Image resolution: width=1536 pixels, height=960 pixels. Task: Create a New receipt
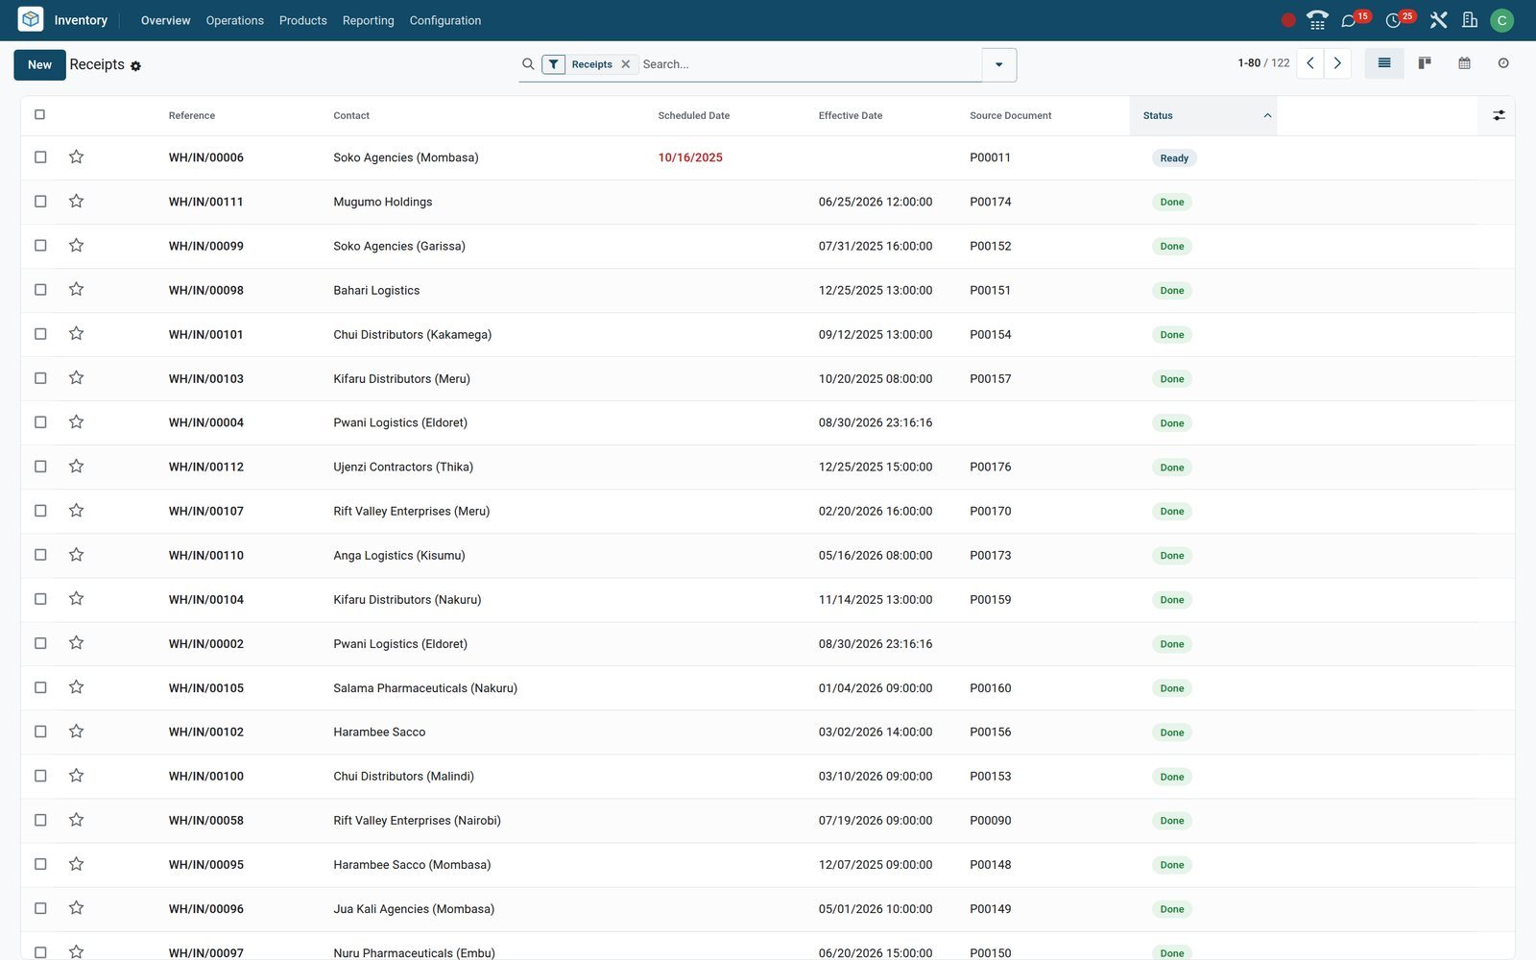[39, 64]
